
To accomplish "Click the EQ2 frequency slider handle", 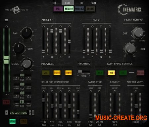I will click(22, 93).
